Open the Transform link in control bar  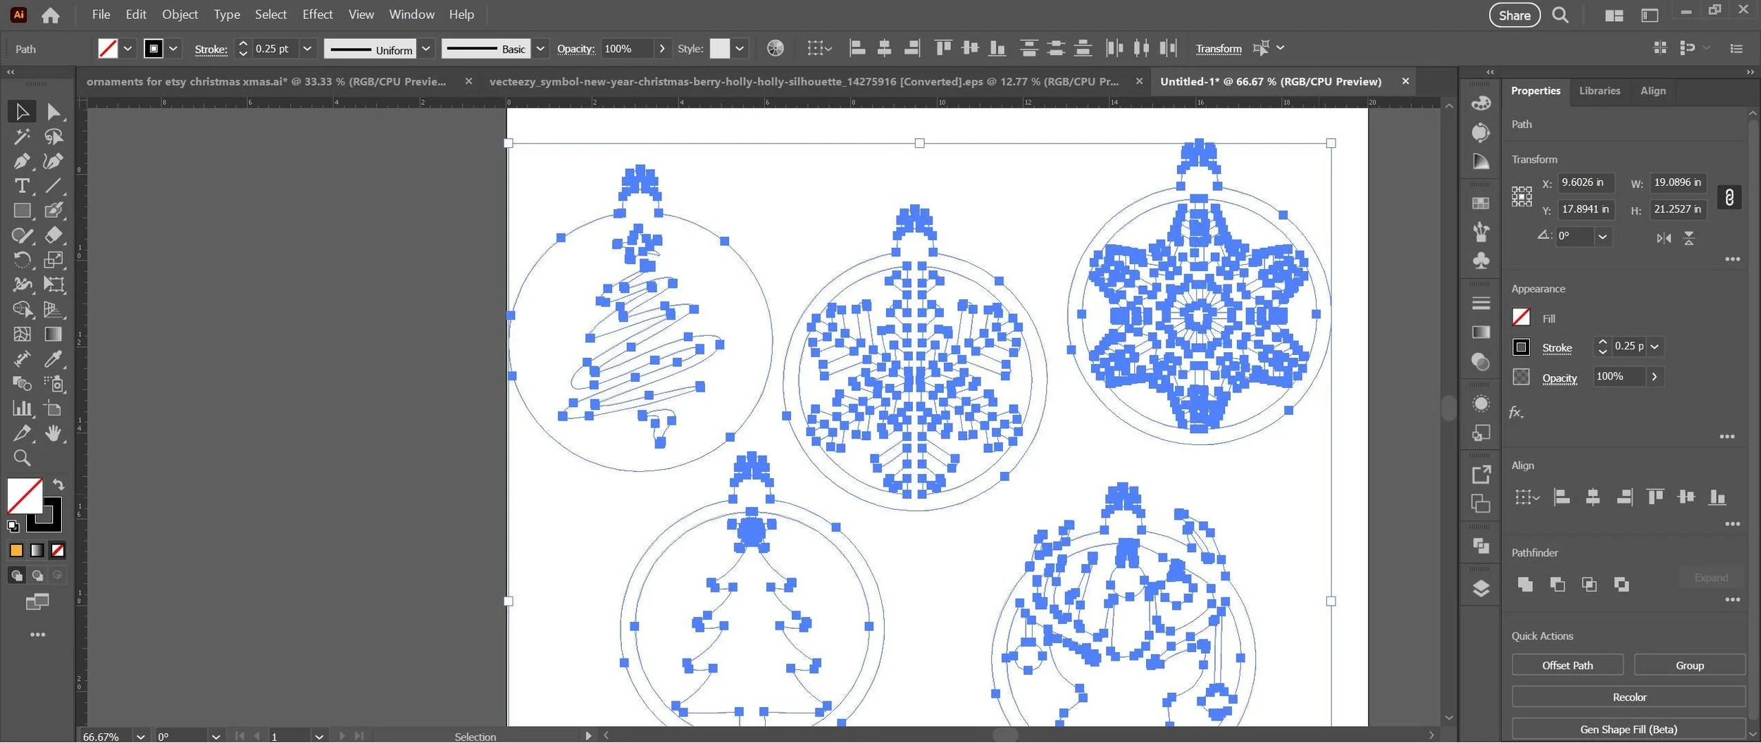point(1218,49)
